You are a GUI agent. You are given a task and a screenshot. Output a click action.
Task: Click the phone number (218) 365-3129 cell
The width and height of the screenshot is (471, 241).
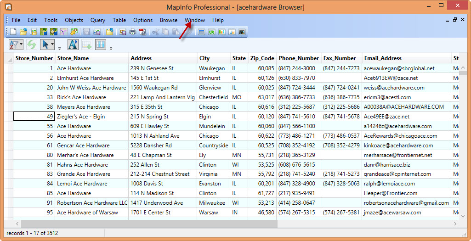(299, 155)
